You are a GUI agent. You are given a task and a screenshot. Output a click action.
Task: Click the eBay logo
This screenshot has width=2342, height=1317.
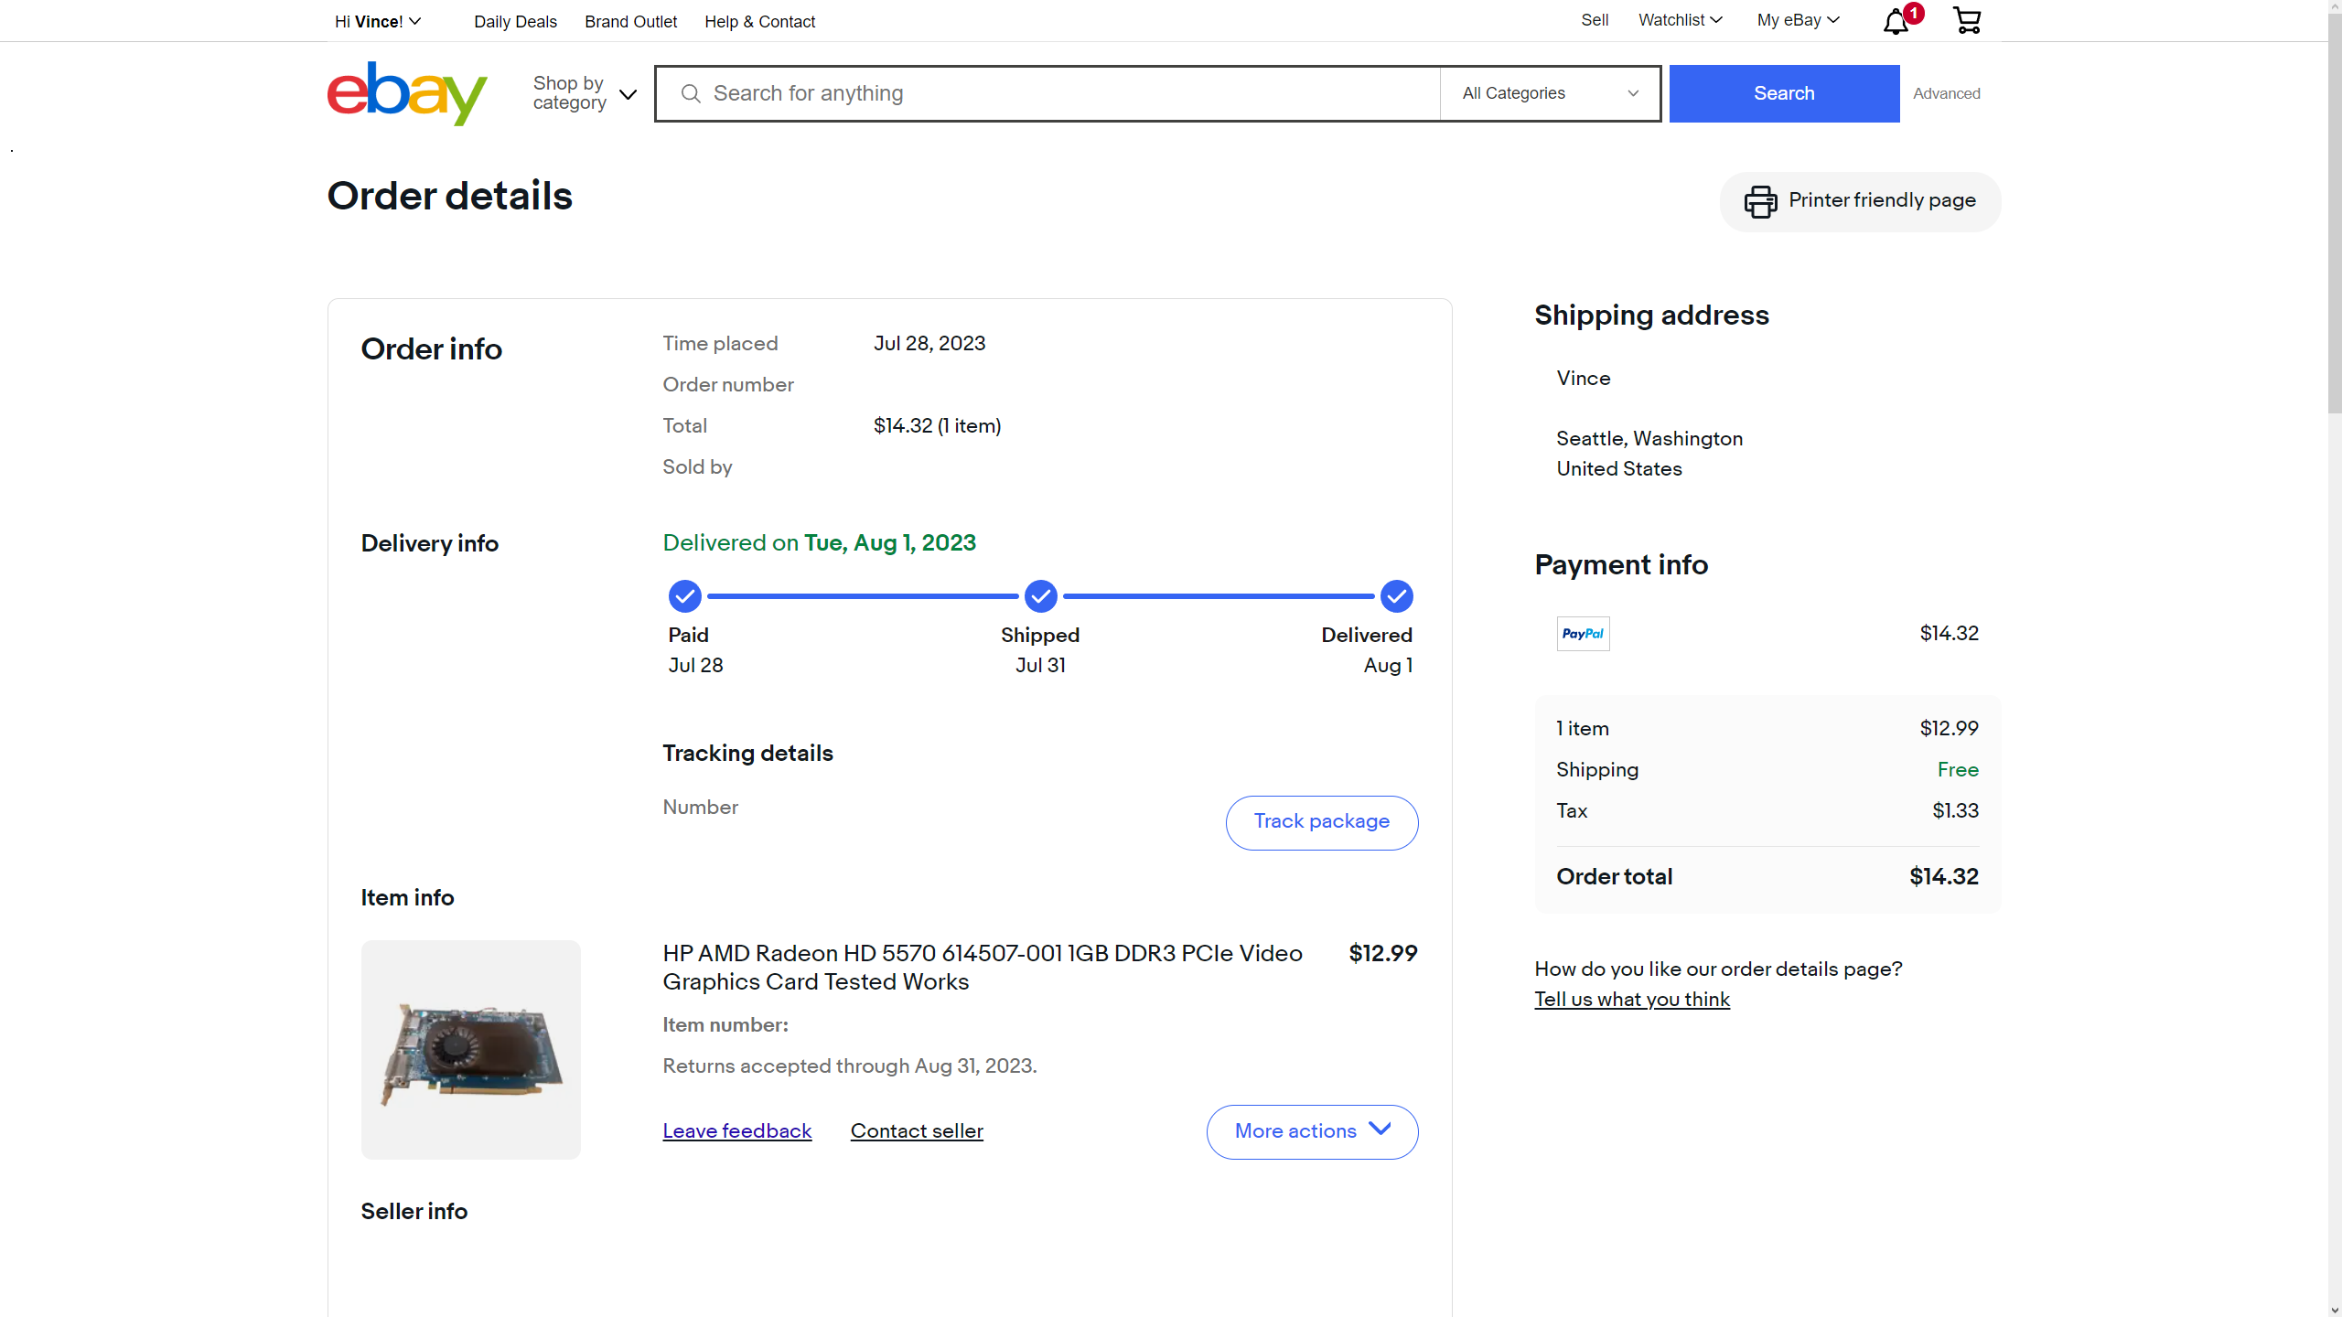pyautogui.click(x=407, y=93)
